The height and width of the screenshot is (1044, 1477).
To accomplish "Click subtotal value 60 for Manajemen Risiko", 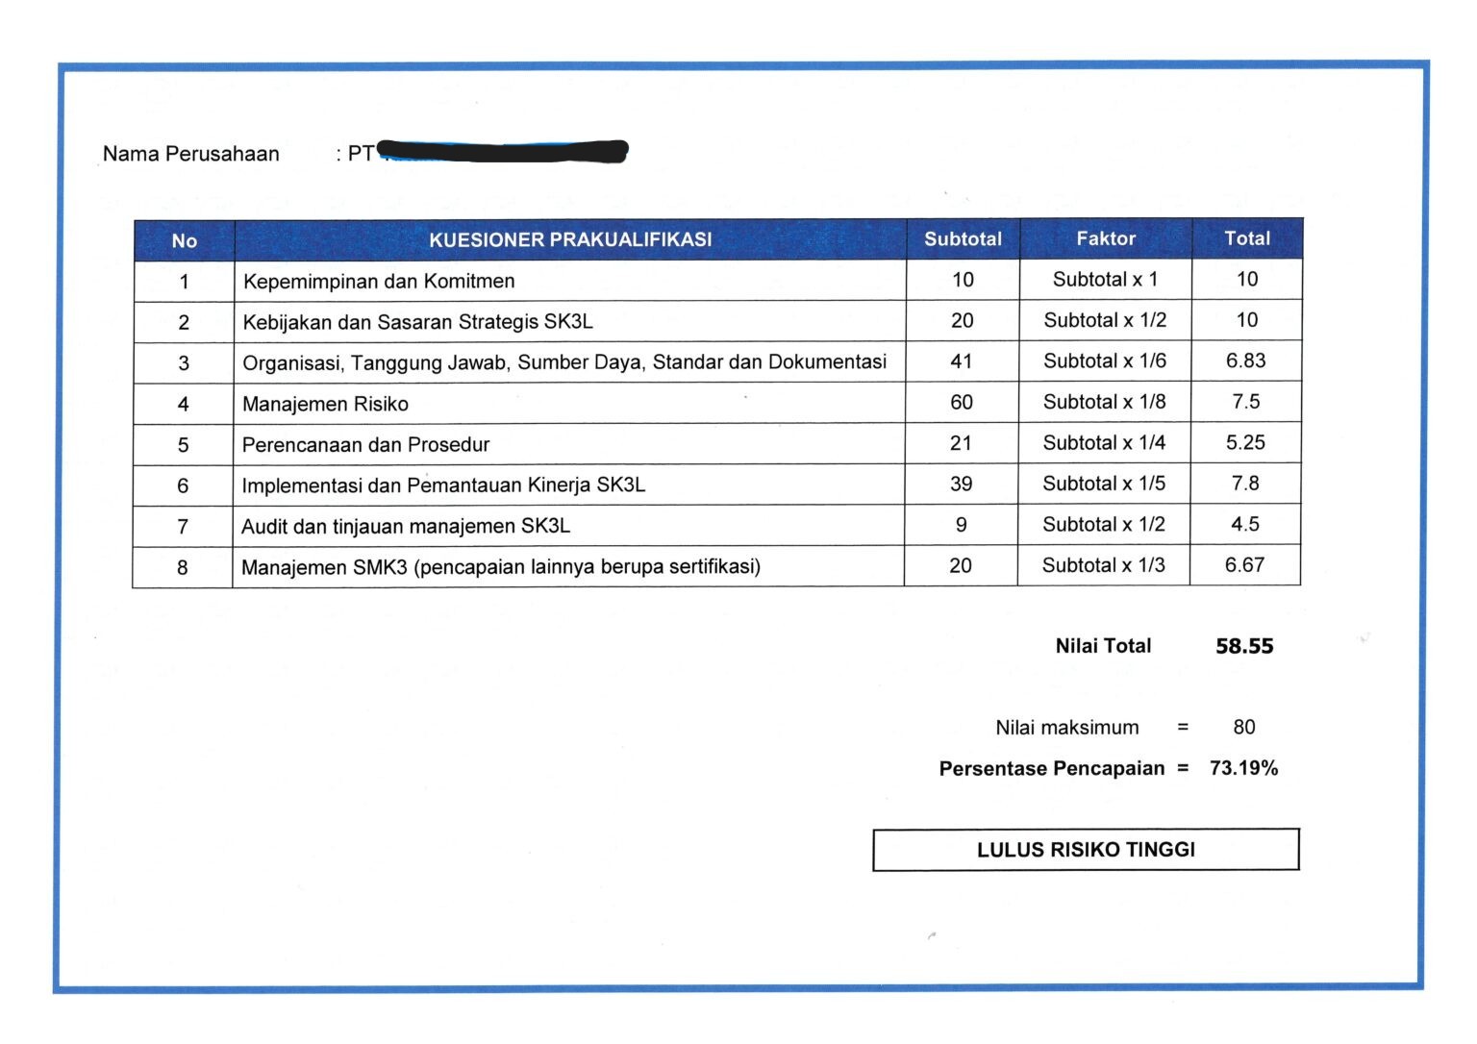I will (962, 402).
